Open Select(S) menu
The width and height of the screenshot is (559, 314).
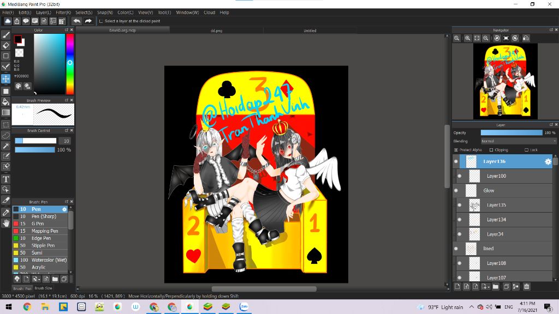click(x=84, y=13)
